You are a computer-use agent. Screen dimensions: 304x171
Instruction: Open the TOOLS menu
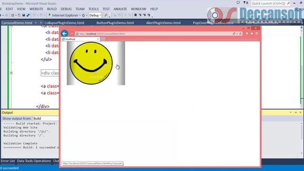coord(94,9)
